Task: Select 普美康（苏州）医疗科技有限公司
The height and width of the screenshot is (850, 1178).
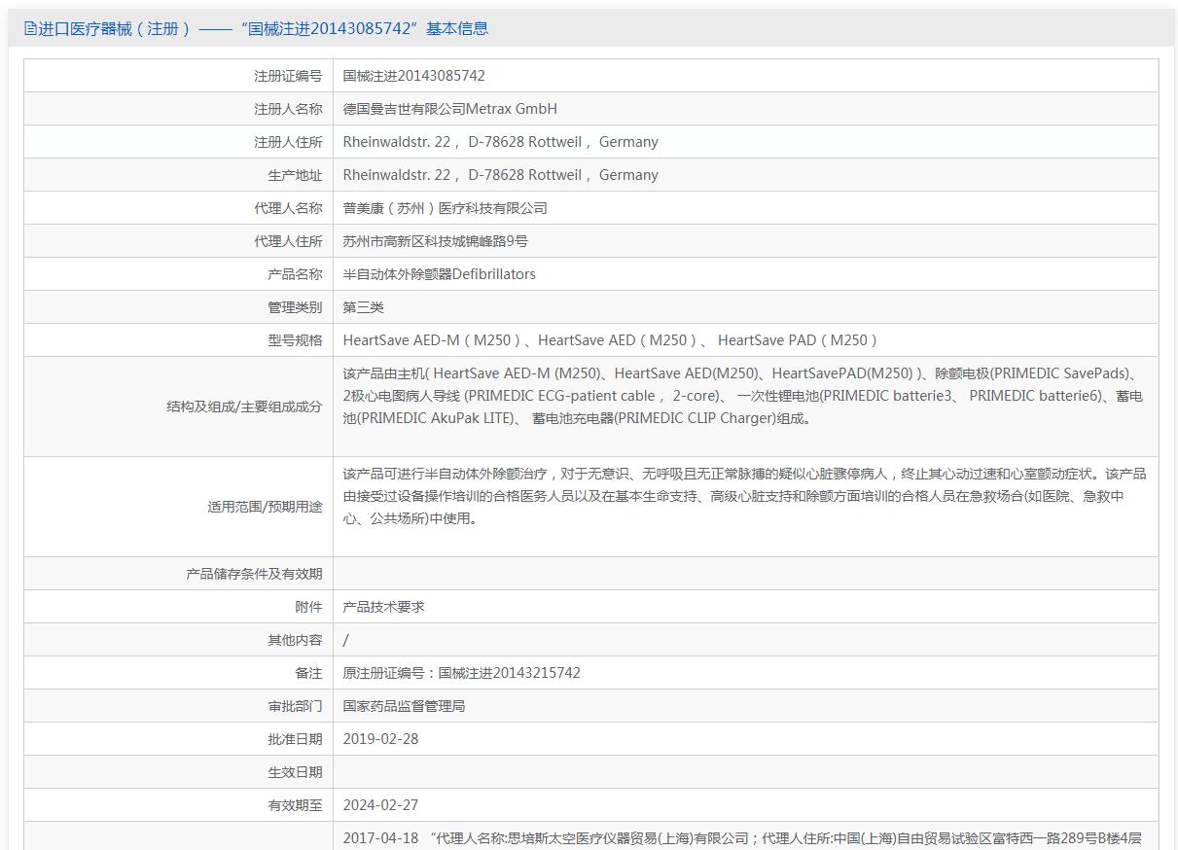Action: pos(446,208)
